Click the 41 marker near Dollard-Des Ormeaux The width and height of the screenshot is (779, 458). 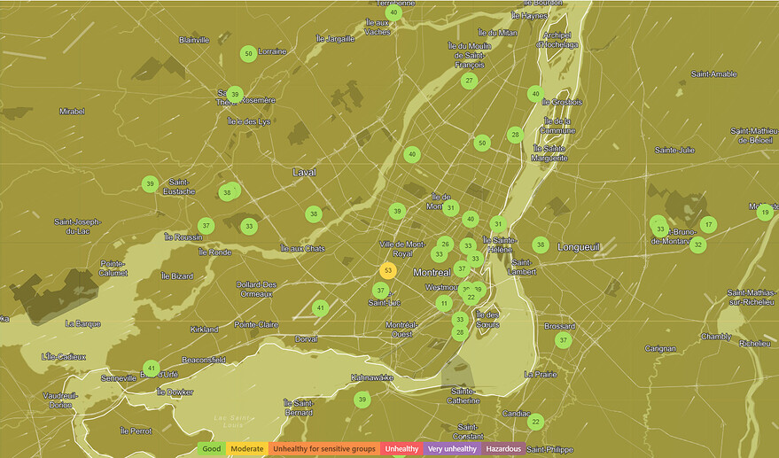(321, 308)
